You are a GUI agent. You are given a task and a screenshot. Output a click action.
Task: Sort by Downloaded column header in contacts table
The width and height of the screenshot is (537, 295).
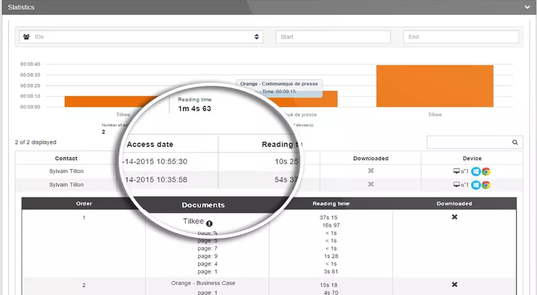click(371, 158)
